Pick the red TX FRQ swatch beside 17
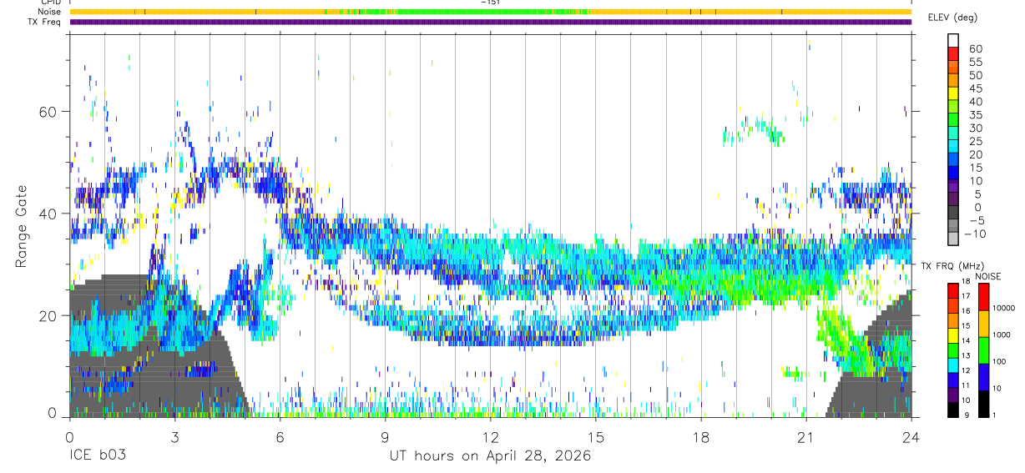 point(953,290)
